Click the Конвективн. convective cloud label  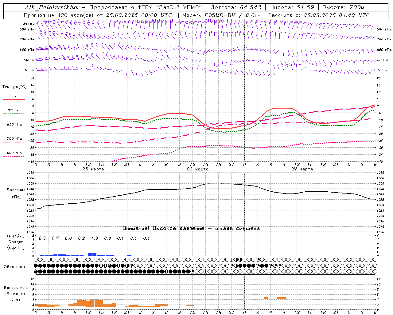coord(16,288)
